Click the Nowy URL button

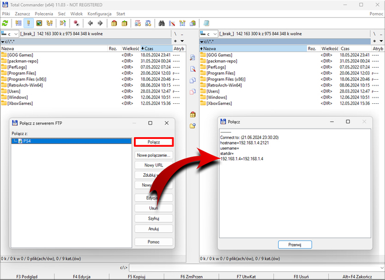coord(153,165)
